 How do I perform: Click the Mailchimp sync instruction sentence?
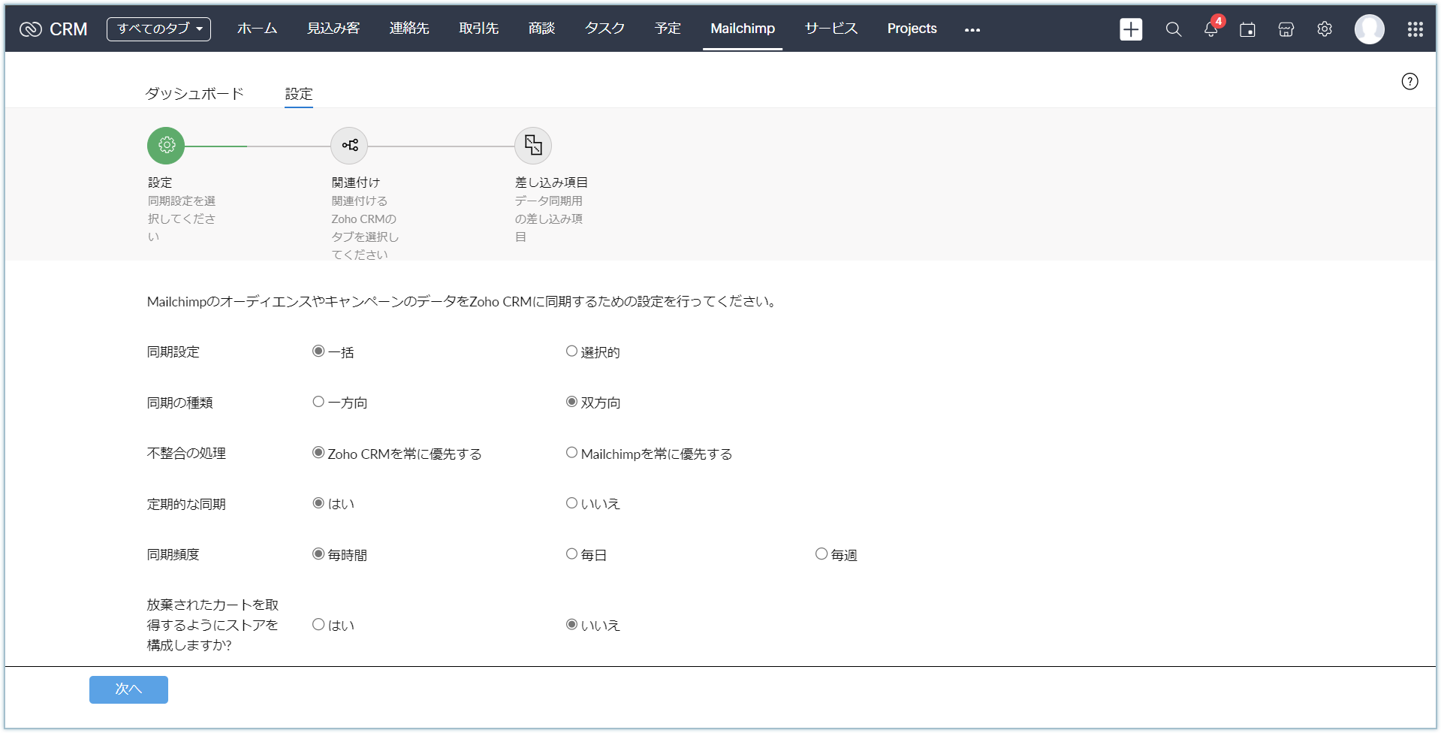(462, 302)
